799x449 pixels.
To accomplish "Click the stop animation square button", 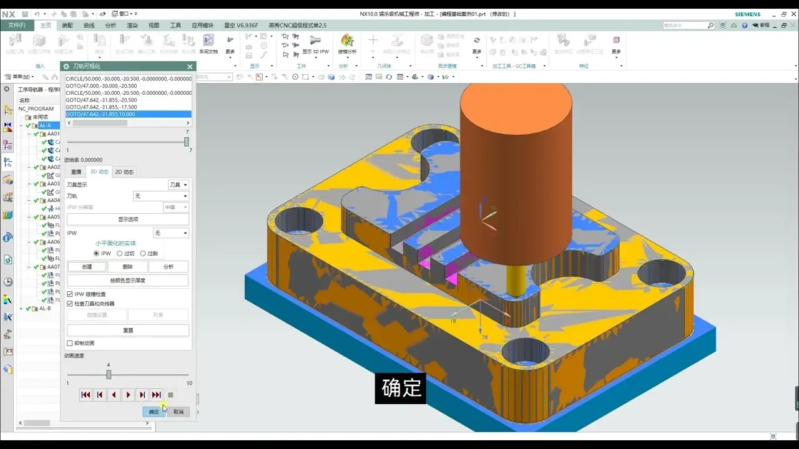I will click(170, 395).
